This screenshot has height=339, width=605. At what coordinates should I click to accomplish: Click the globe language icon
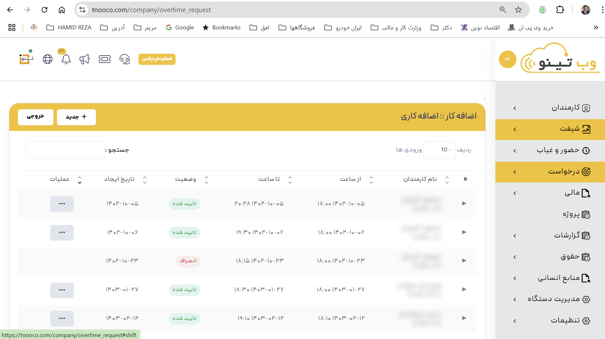point(48,59)
